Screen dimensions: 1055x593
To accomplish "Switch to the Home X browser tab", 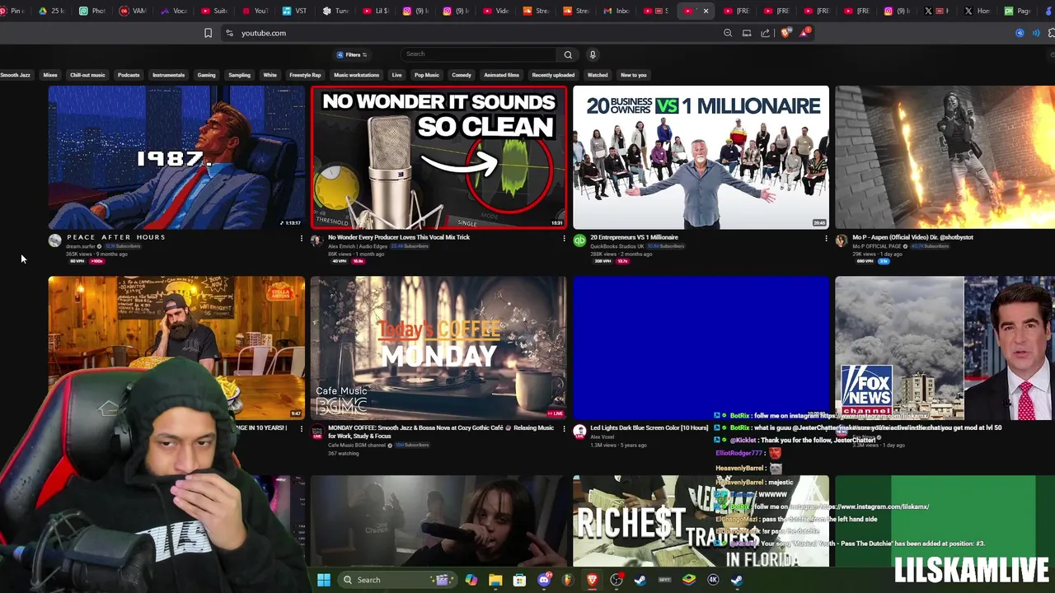I will [978, 11].
